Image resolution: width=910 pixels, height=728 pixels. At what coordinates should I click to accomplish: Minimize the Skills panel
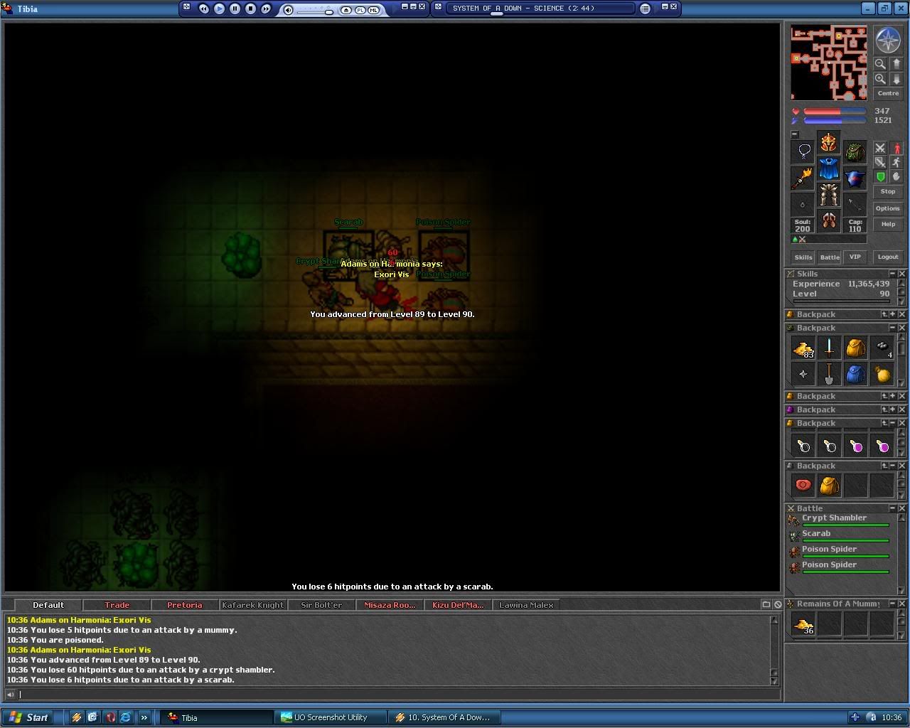point(893,274)
